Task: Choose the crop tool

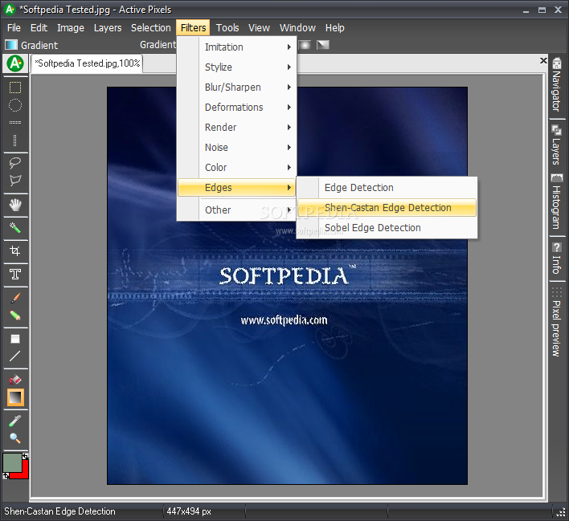Action: (15, 251)
